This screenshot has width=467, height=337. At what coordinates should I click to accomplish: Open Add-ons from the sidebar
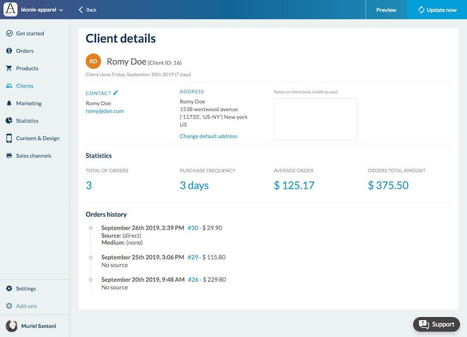26,306
